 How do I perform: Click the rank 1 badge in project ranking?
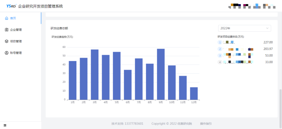(x=220, y=42)
